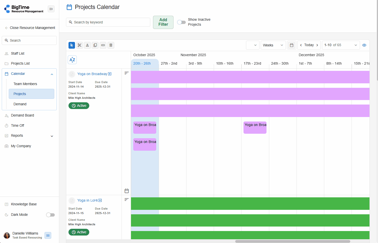Go to Demand Board page
378x243 pixels.
(22, 115)
